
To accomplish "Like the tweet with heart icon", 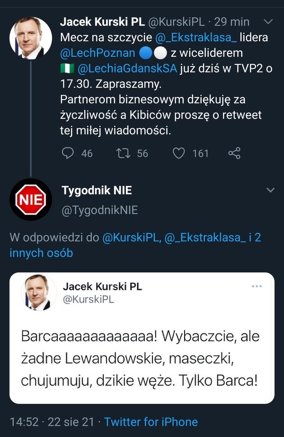I will click(178, 153).
